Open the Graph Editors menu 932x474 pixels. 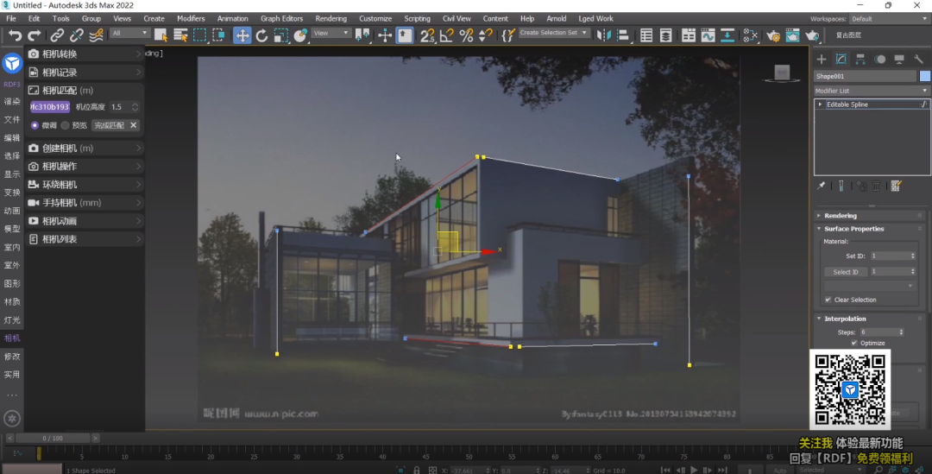[x=281, y=18]
